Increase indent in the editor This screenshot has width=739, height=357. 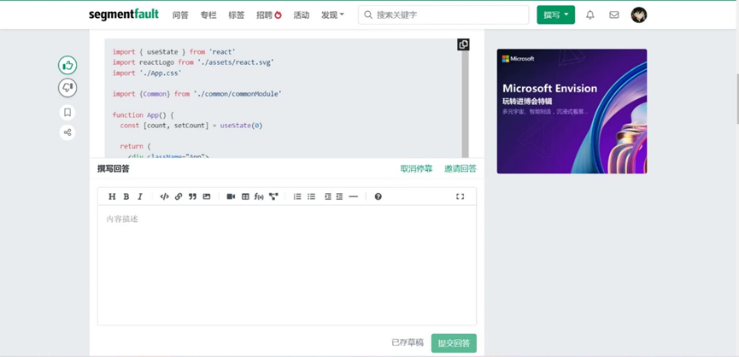[x=328, y=196]
